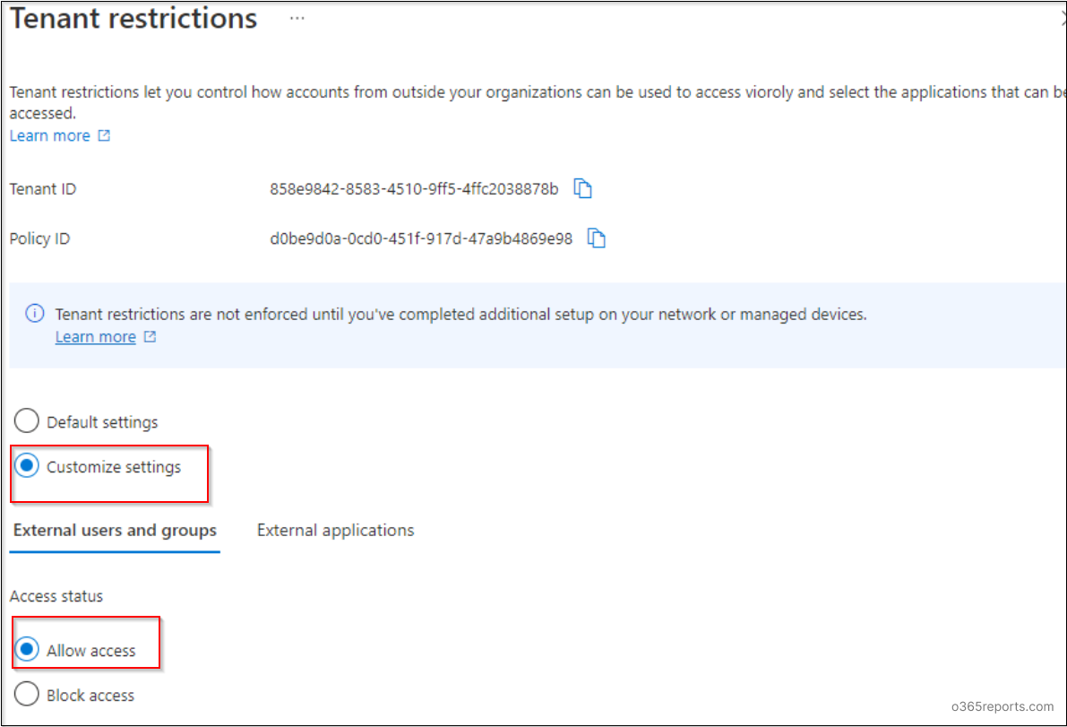Copy the Tenant ID using the copy icon
This screenshot has height=727, width=1067.
point(582,188)
